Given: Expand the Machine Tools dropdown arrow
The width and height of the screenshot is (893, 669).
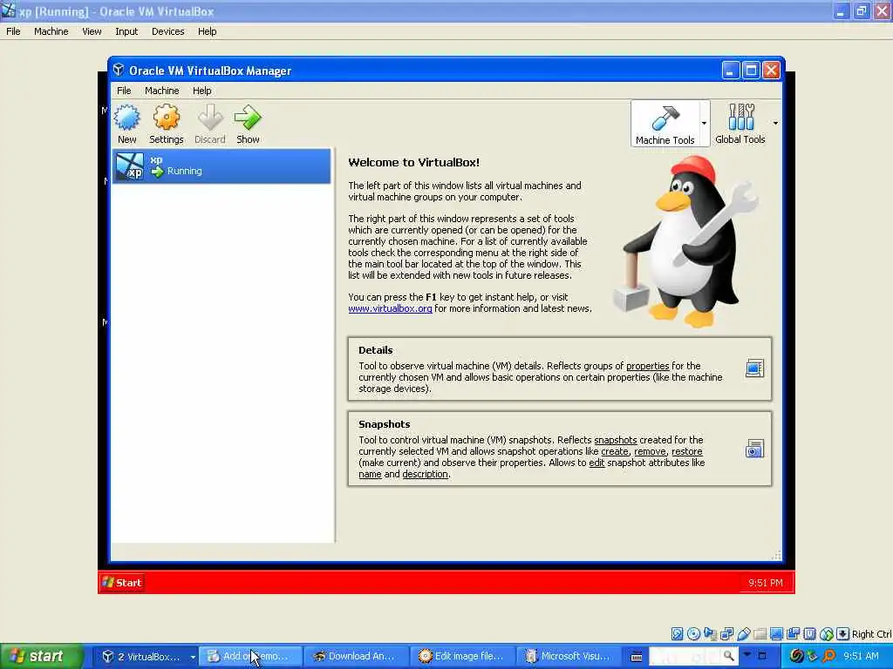Looking at the screenshot, I should (704, 124).
